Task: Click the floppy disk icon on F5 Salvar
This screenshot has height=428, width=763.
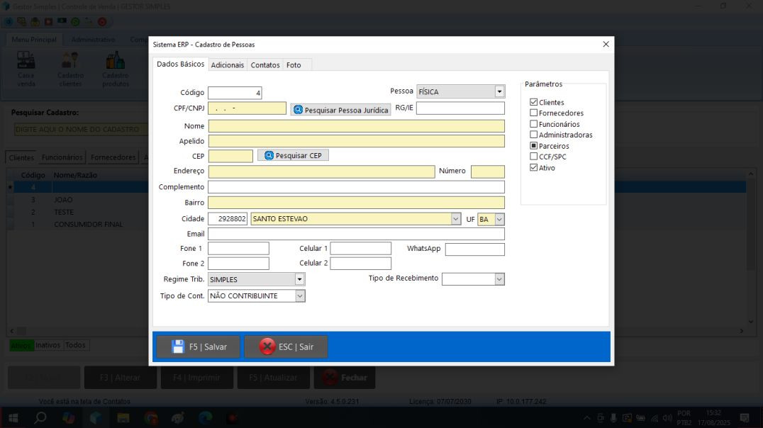Action: (178, 347)
